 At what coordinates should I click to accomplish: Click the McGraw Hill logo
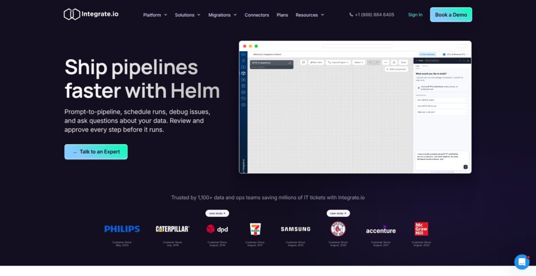421,229
